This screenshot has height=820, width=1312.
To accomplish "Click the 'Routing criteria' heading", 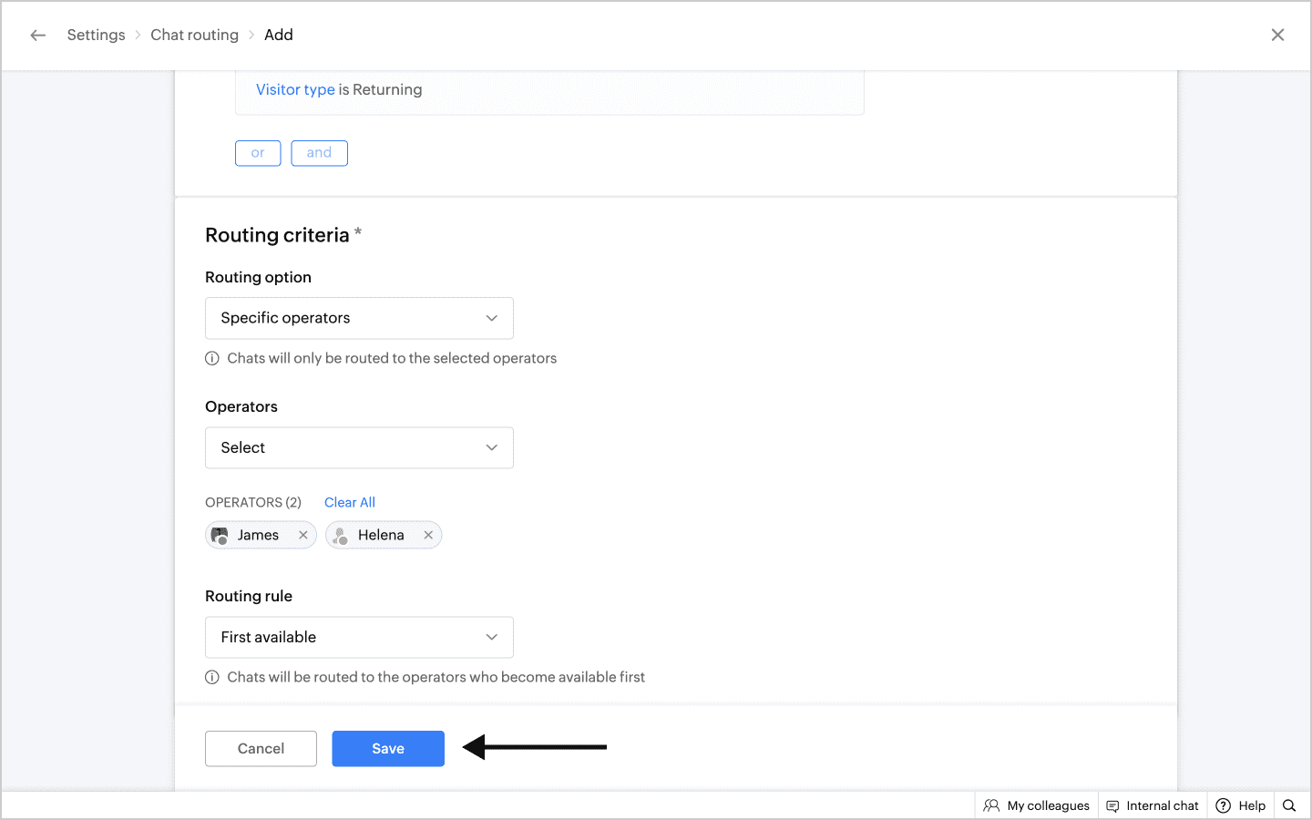I will [x=277, y=235].
